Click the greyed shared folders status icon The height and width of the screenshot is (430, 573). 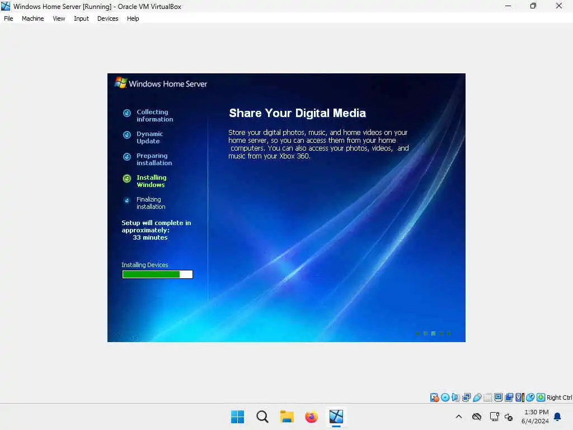click(487, 397)
